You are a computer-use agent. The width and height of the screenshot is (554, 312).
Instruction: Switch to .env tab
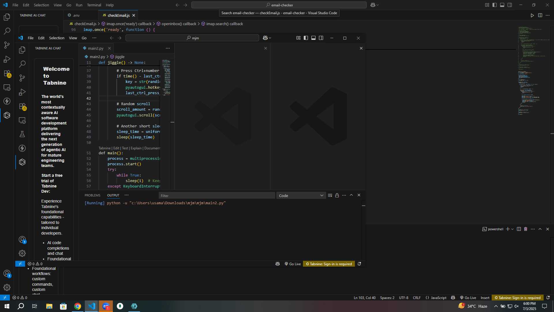(x=76, y=15)
